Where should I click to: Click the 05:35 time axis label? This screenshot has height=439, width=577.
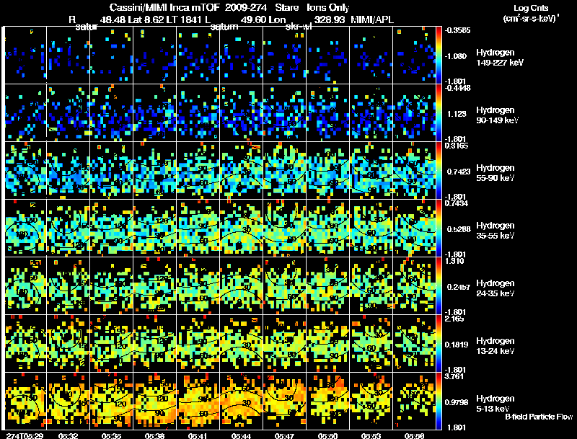(112, 435)
